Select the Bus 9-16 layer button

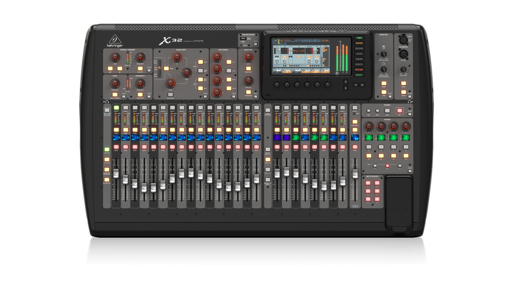point(268,169)
